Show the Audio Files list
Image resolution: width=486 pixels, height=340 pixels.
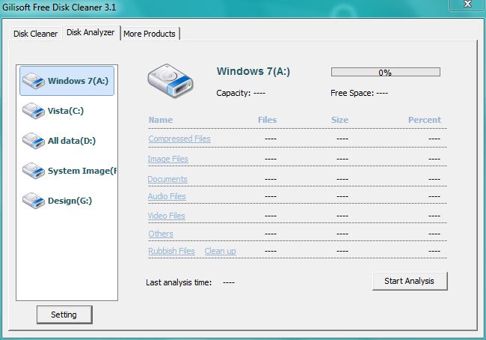[x=167, y=196]
